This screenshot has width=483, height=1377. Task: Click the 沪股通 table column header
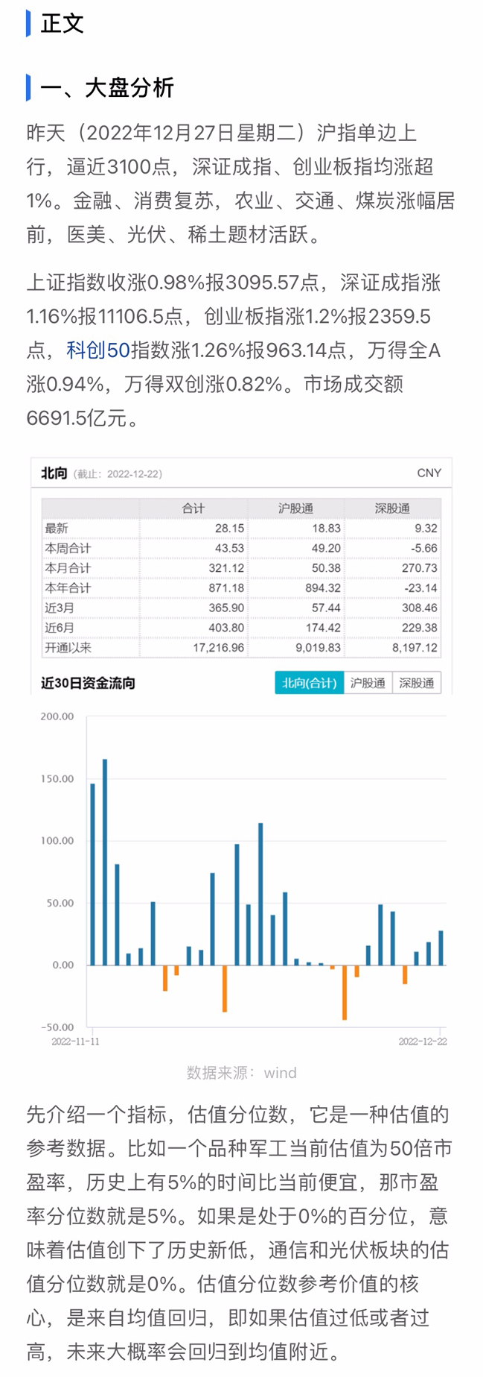(x=295, y=508)
